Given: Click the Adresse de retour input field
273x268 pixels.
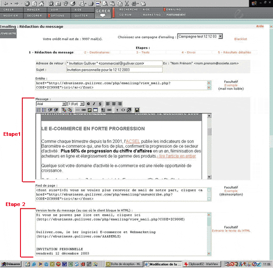Looking at the screenshot, I should (x=114, y=63).
